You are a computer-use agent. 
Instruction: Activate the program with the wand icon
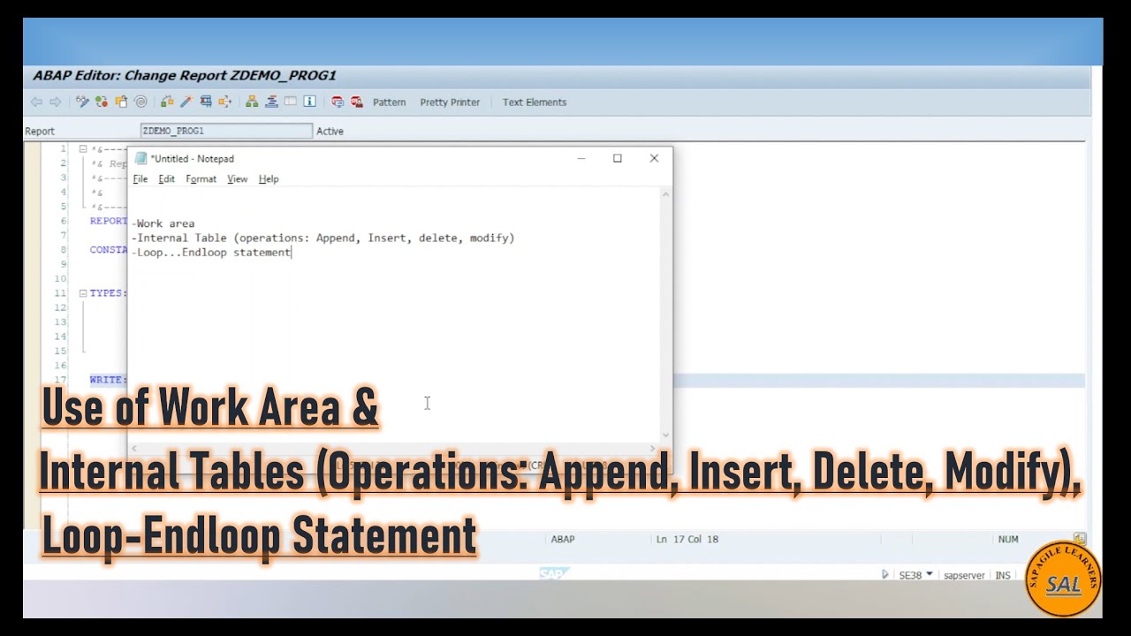click(186, 102)
